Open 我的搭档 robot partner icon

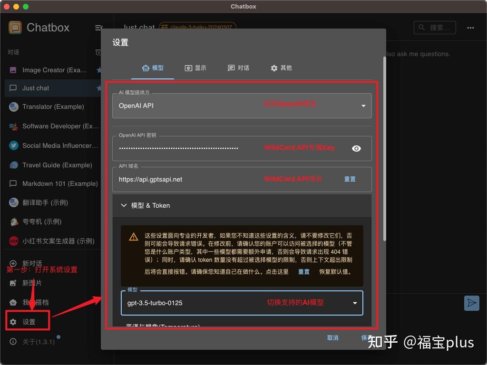pos(12,302)
